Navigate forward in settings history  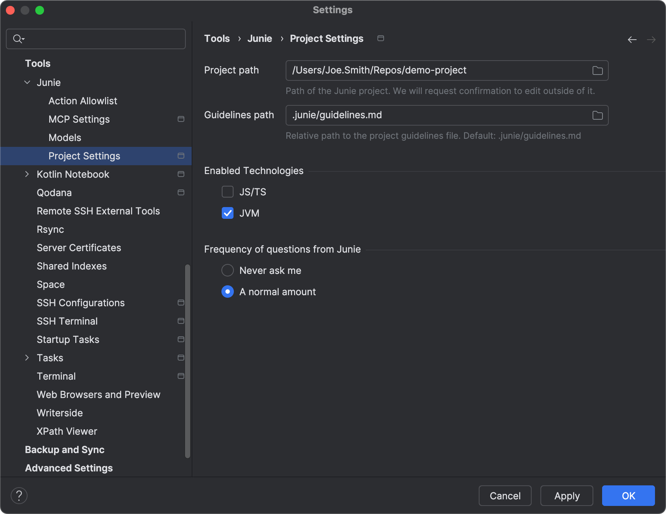pyautogui.click(x=652, y=39)
